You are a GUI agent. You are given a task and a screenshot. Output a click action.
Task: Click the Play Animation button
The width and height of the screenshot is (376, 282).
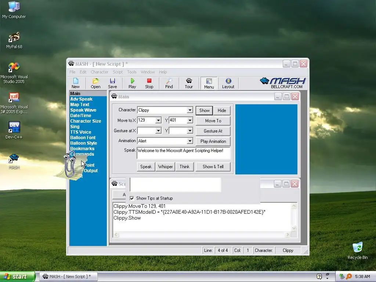pyautogui.click(x=213, y=141)
